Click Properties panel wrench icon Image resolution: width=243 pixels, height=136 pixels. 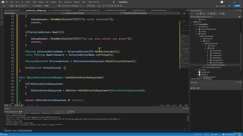[x=198, y=88]
